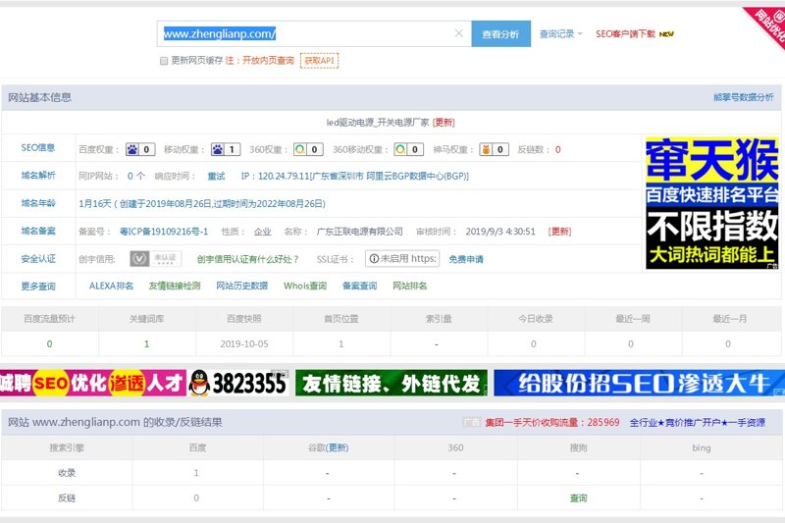This screenshot has height=523, width=785.
Task: Clear the URL with the X icon
Action: click(458, 33)
